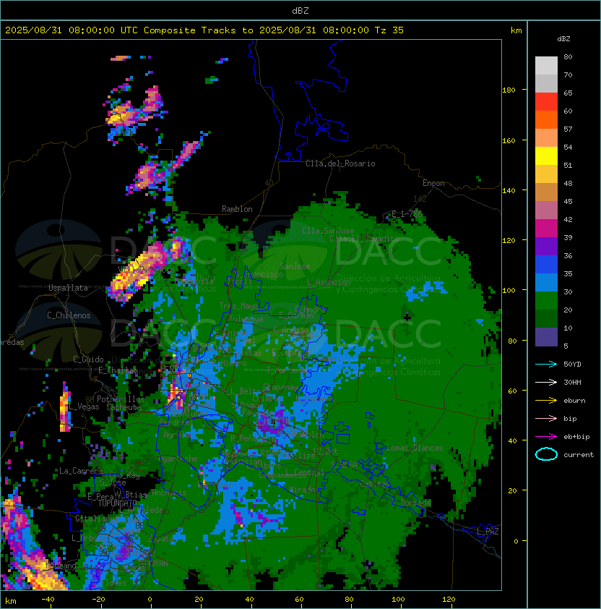Click the '120' tick on the horizontal axis
This screenshot has height=609, width=601.
coord(449,600)
